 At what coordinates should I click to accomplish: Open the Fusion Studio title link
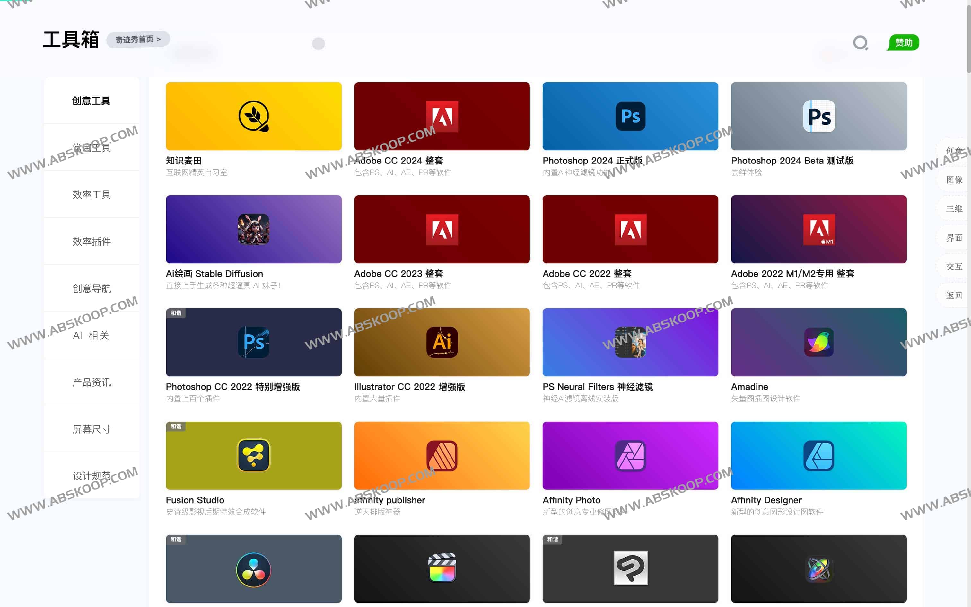[x=195, y=500]
